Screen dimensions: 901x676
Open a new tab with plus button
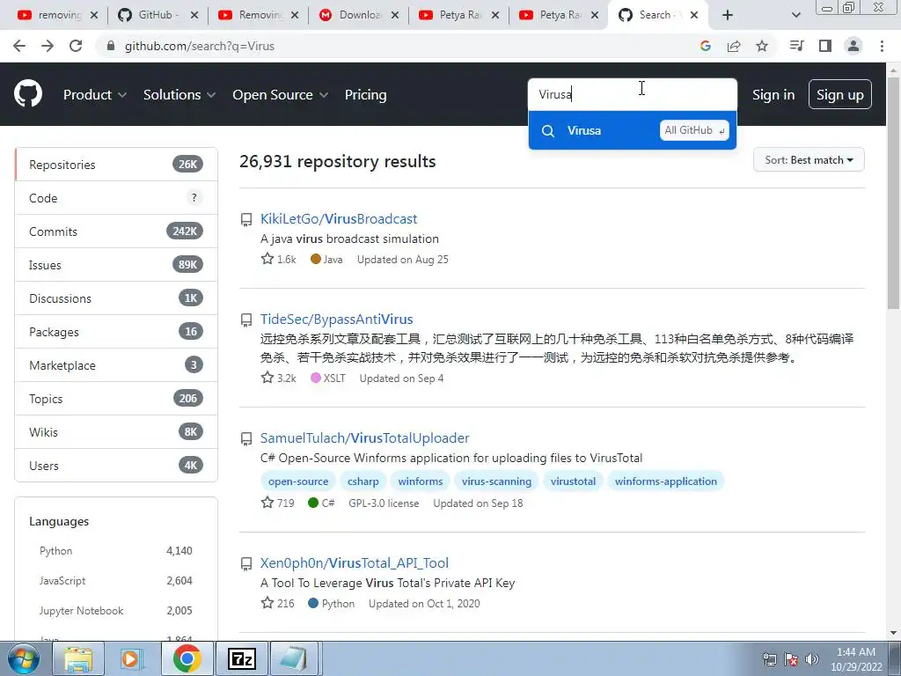[728, 15]
